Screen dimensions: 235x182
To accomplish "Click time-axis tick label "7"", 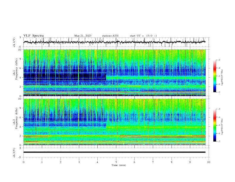I will pyautogui.click(x=153, y=162).
